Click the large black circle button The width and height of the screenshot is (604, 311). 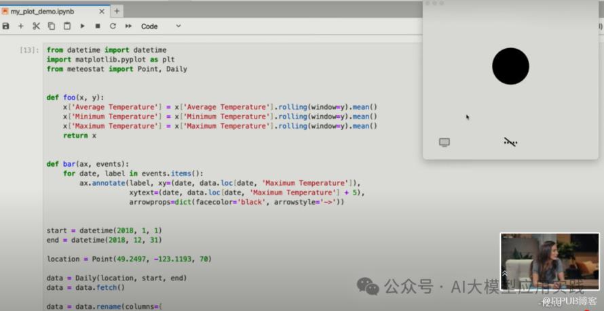click(x=510, y=66)
